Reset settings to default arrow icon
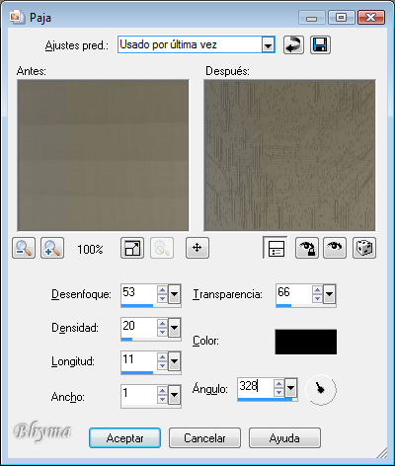395x466 pixels. coord(293,44)
